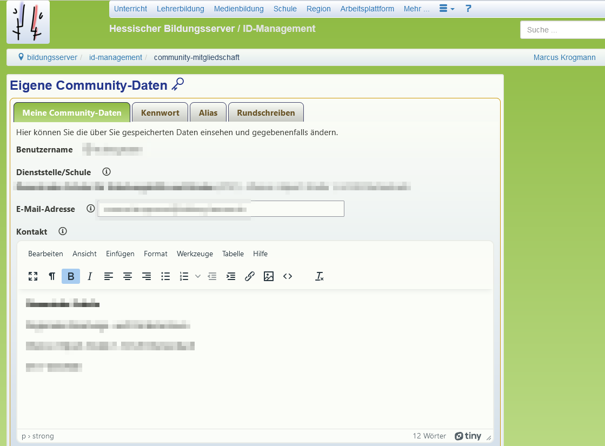
Task: Open source code view
Action: click(x=288, y=276)
